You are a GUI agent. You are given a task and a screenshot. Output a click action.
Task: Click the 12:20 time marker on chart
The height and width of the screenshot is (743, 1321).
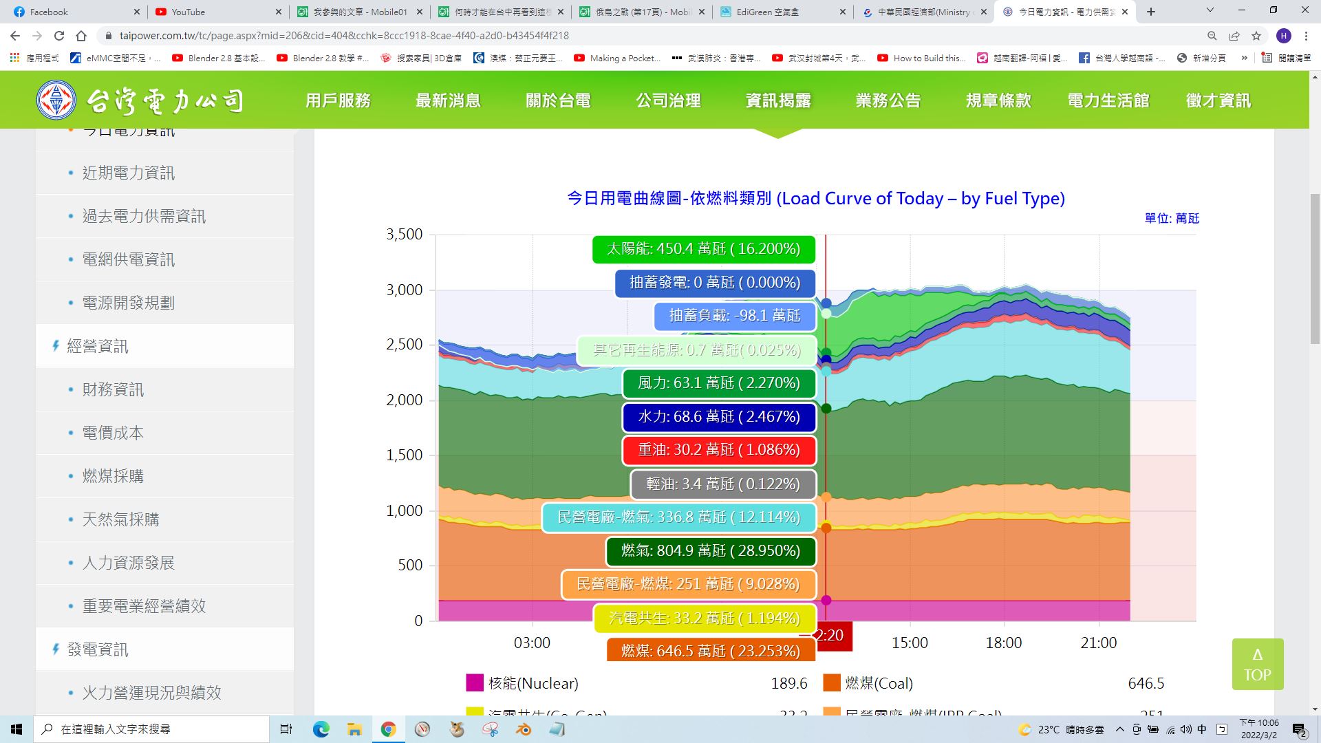click(833, 636)
